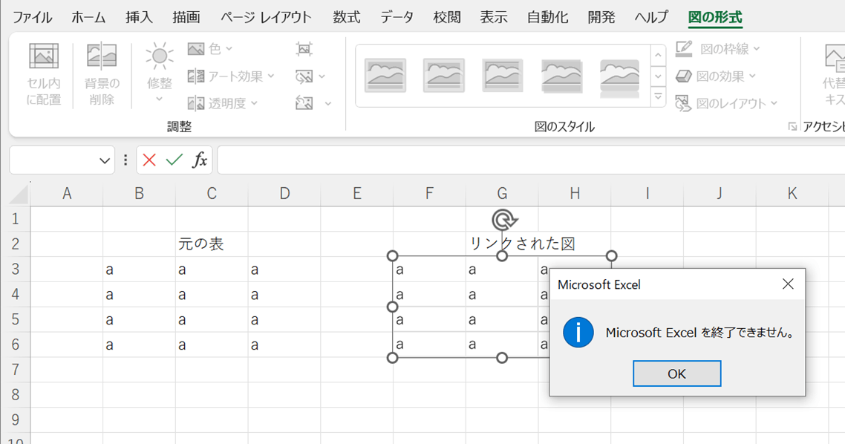Click the 'a' in cell B3

(109, 270)
